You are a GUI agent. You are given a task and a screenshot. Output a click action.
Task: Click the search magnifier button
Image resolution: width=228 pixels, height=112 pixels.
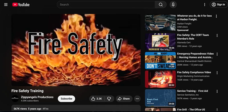point(161,5)
